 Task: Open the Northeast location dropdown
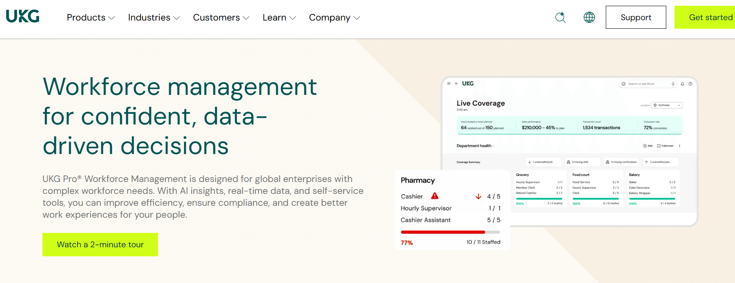pos(667,105)
